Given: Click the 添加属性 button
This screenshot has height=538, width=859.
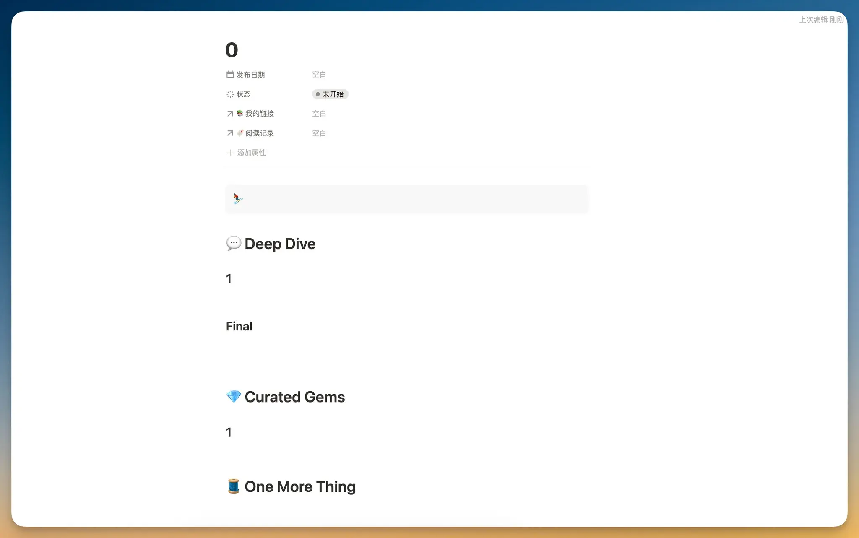Looking at the screenshot, I should 251,153.
